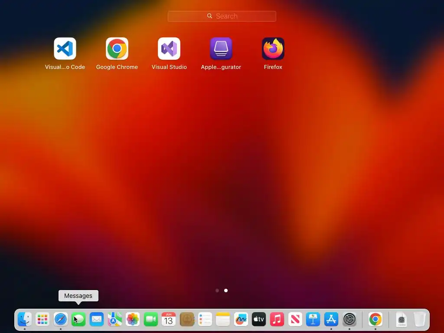Click the "Firefox" app label
The height and width of the screenshot is (333, 444).
coord(273,67)
